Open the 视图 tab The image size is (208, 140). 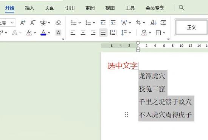pyautogui.click(x=110, y=8)
